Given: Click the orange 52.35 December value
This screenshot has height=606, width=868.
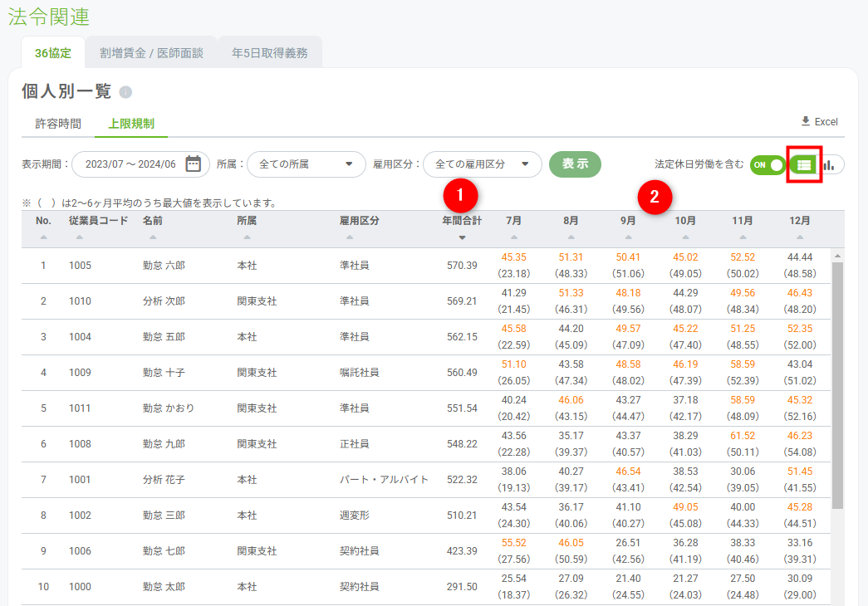Looking at the screenshot, I should pos(800,329).
